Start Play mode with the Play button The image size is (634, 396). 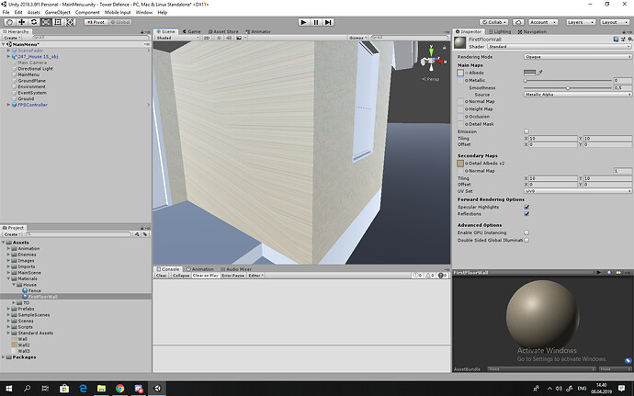(x=303, y=22)
